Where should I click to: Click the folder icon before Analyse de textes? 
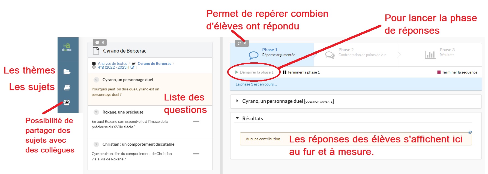click(x=94, y=63)
